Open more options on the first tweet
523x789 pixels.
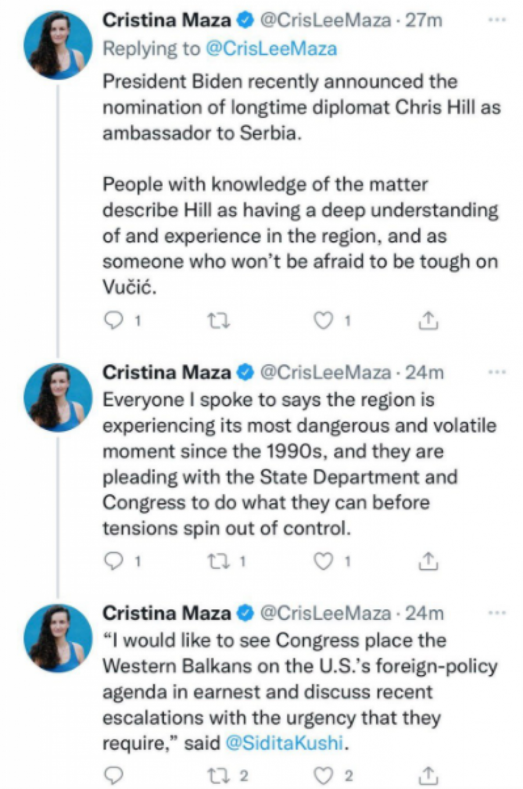click(x=497, y=20)
